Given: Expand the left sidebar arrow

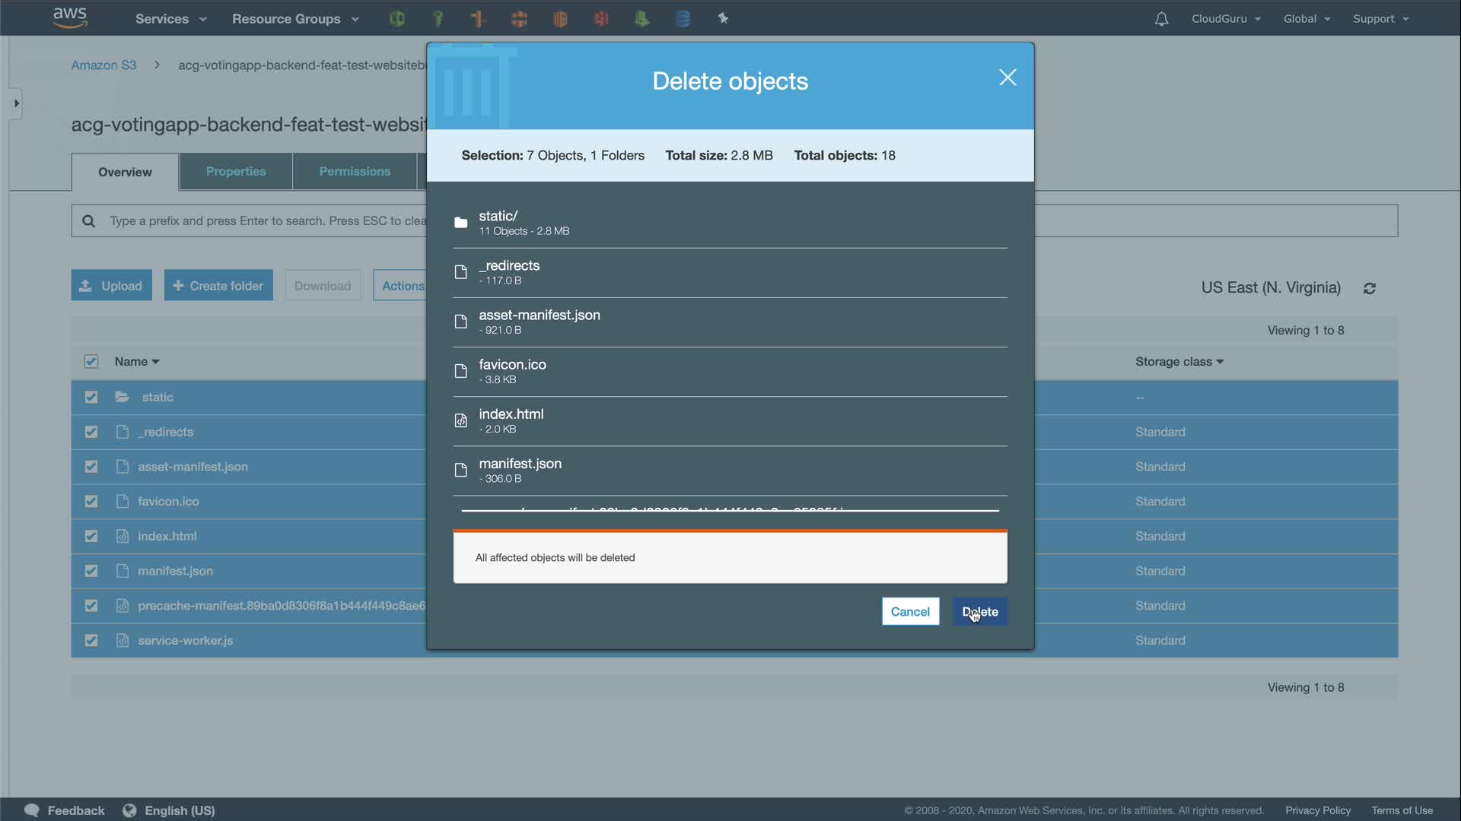Looking at the screenshot, I should tap(16, 103).
